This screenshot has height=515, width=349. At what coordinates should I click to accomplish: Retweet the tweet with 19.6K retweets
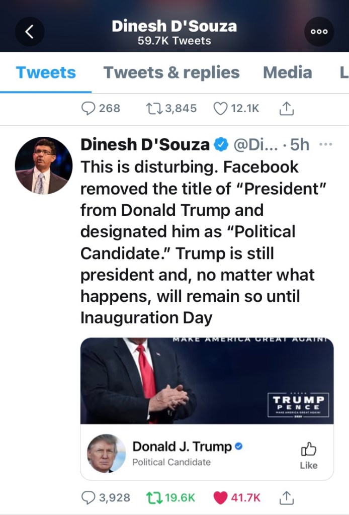pyautogui.click(x=152, y=498)
